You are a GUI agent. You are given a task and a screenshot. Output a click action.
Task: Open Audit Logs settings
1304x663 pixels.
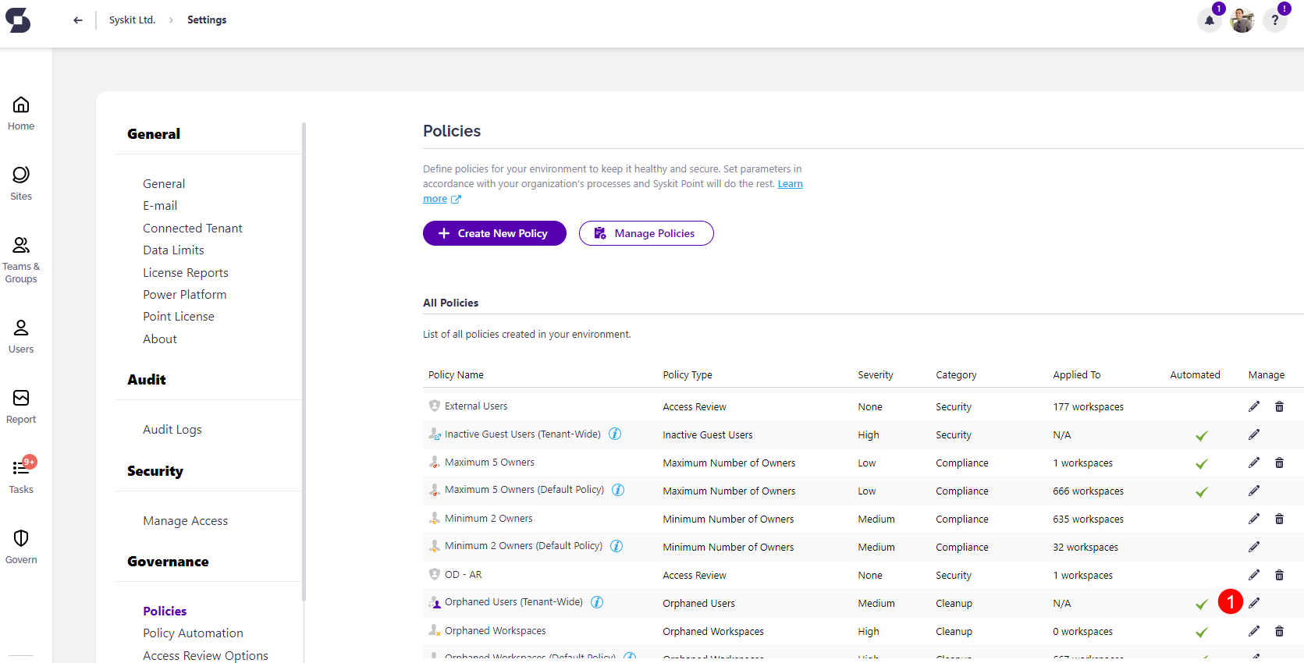tap(172, 430)
